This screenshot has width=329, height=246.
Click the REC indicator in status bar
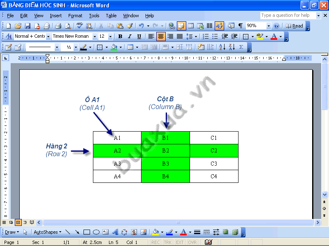point(155,242)
